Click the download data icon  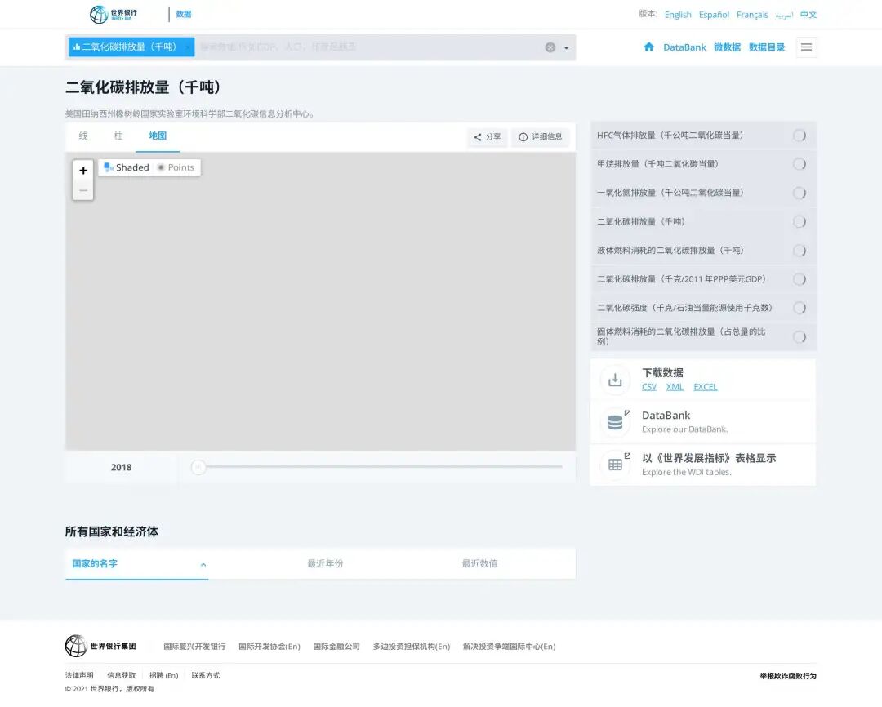(x=615, y=379)
